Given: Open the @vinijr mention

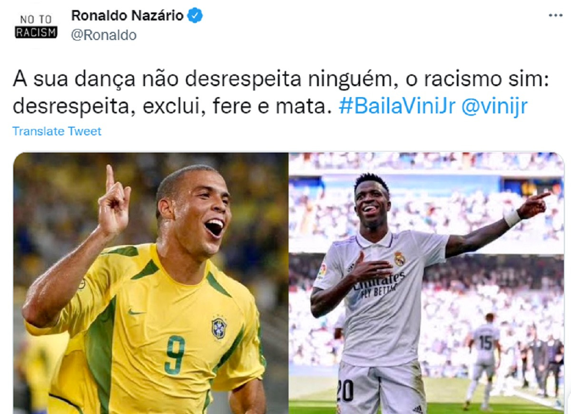Looking at the screenshot, I should pos(494,107).
